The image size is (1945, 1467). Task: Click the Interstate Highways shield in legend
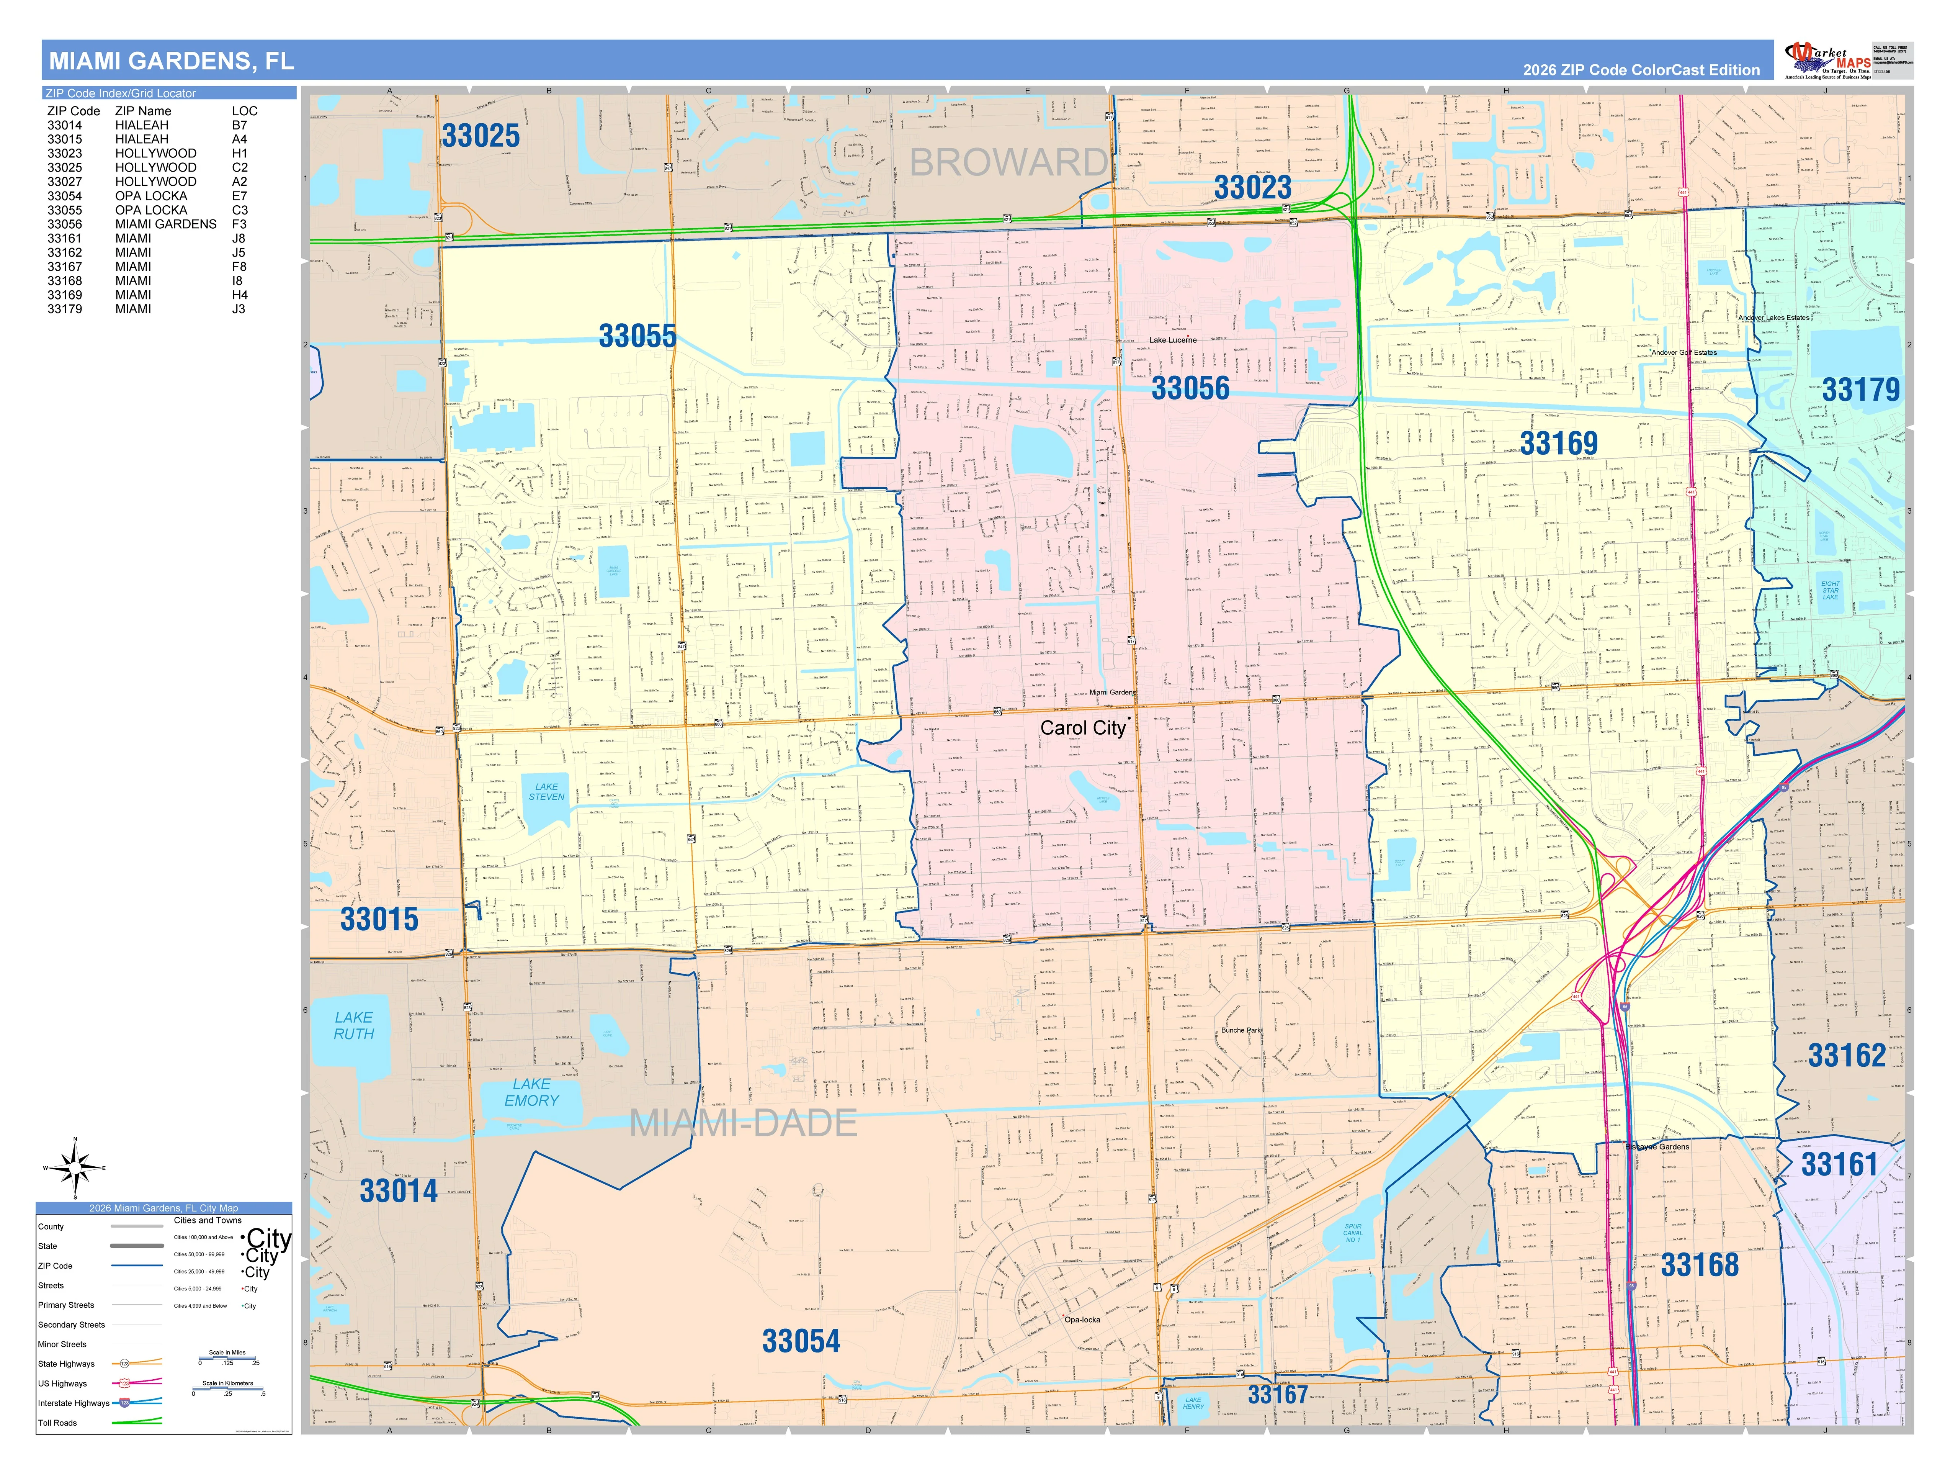click(124, 1403)
